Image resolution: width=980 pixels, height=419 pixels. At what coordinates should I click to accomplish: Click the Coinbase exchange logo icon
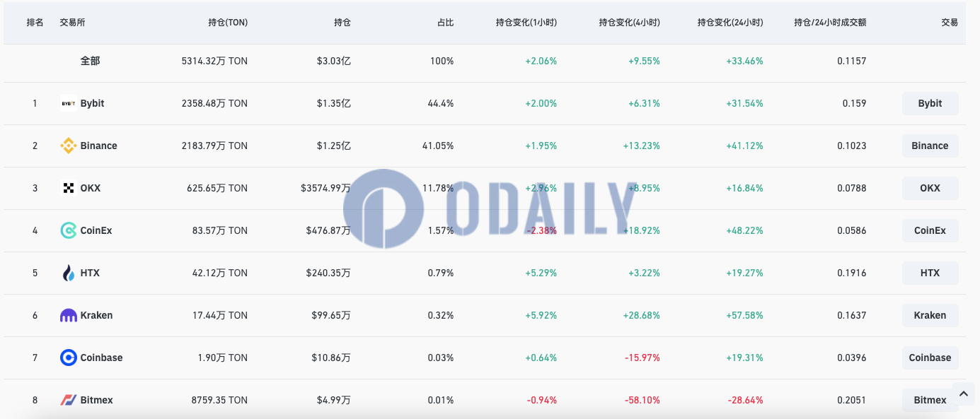coord(69,358)
